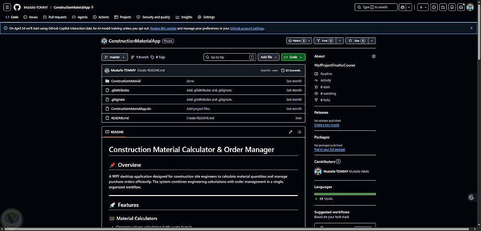Switch to the Actions tab

[x=101, y=17]
